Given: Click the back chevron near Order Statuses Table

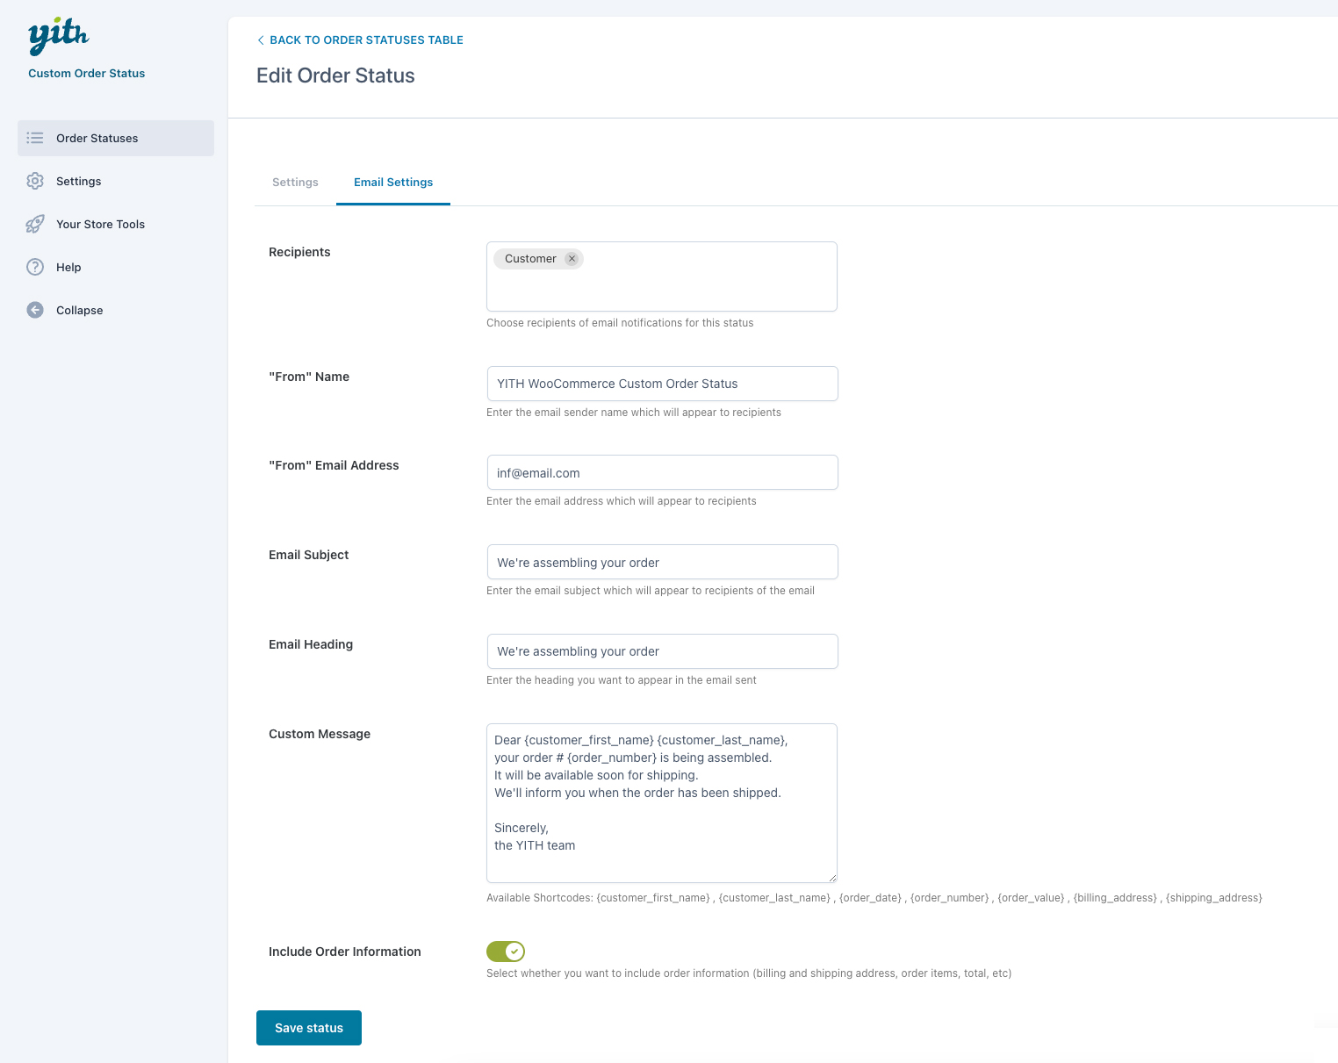Looking at the screenshot, I should (x=261, y=40).
